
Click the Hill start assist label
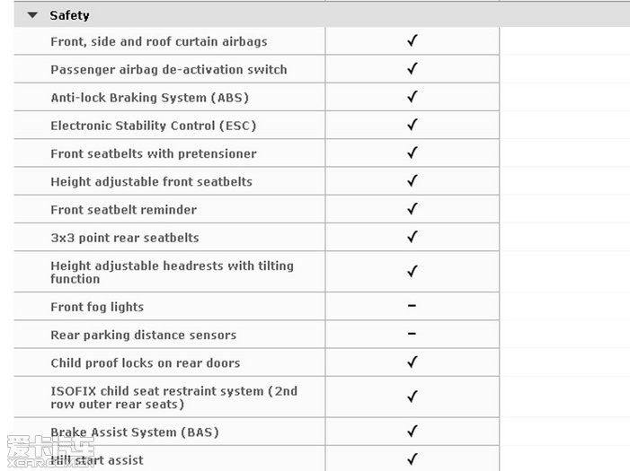pos(97,460)
